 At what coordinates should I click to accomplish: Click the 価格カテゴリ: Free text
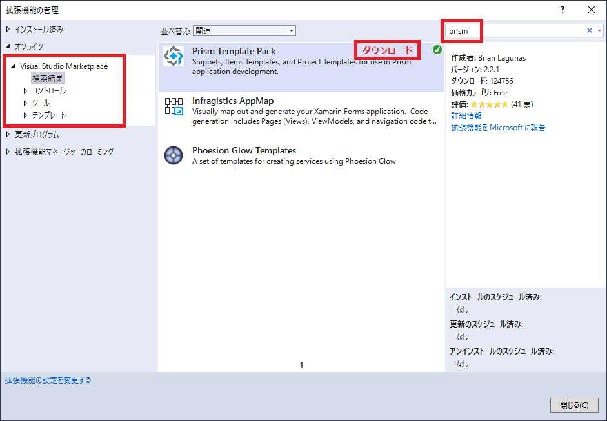(479, 93)
